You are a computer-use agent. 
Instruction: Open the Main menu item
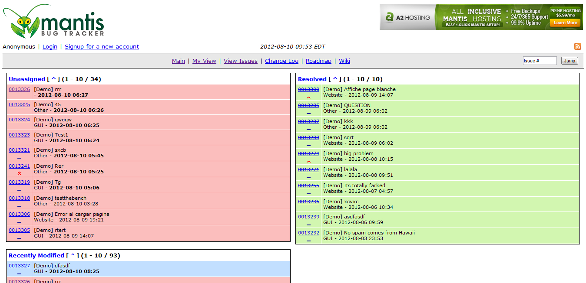click(179, 61)
